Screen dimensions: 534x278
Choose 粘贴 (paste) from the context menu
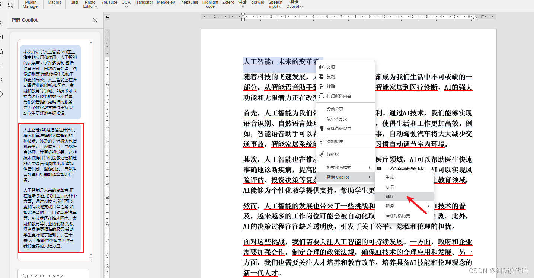click(x=345, y=86)
